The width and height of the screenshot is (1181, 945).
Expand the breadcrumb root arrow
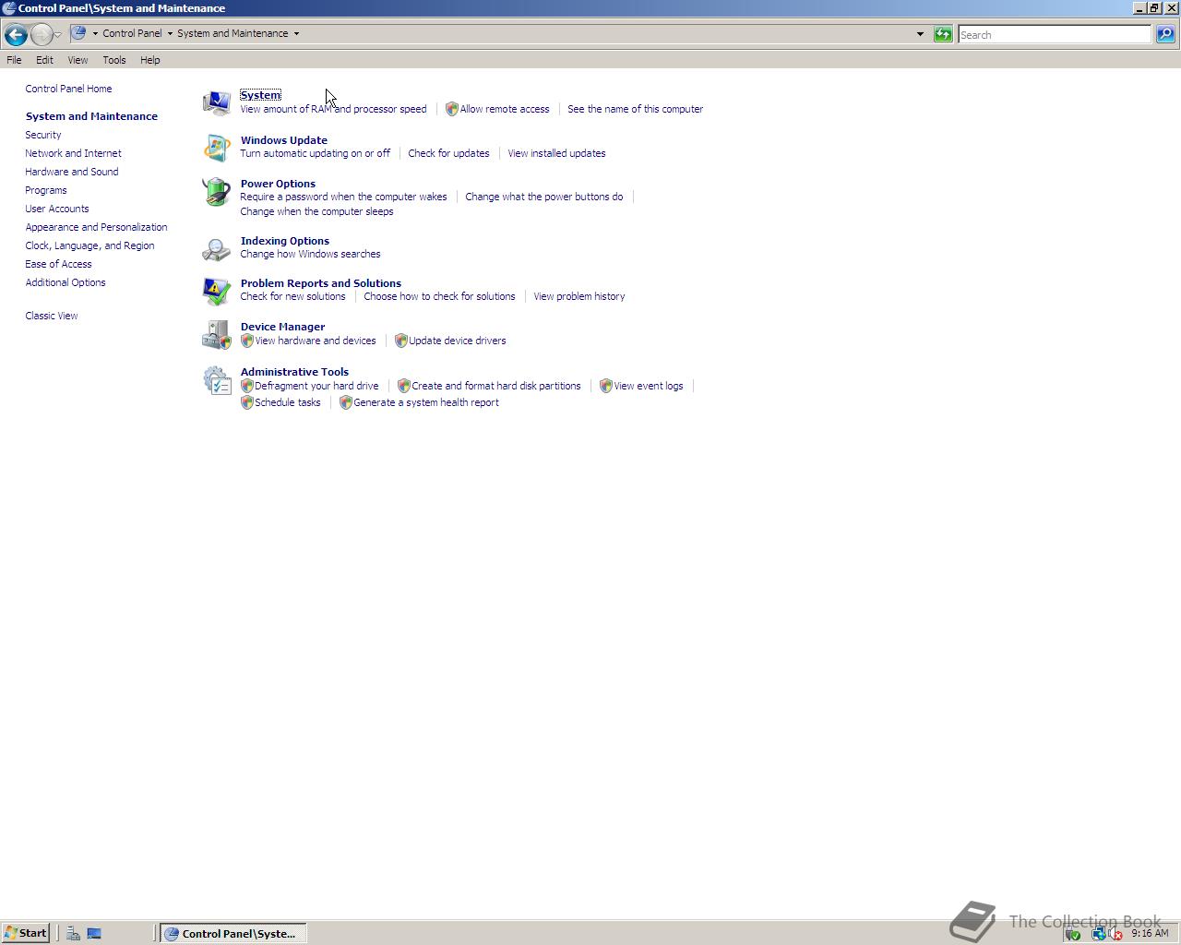95,33
